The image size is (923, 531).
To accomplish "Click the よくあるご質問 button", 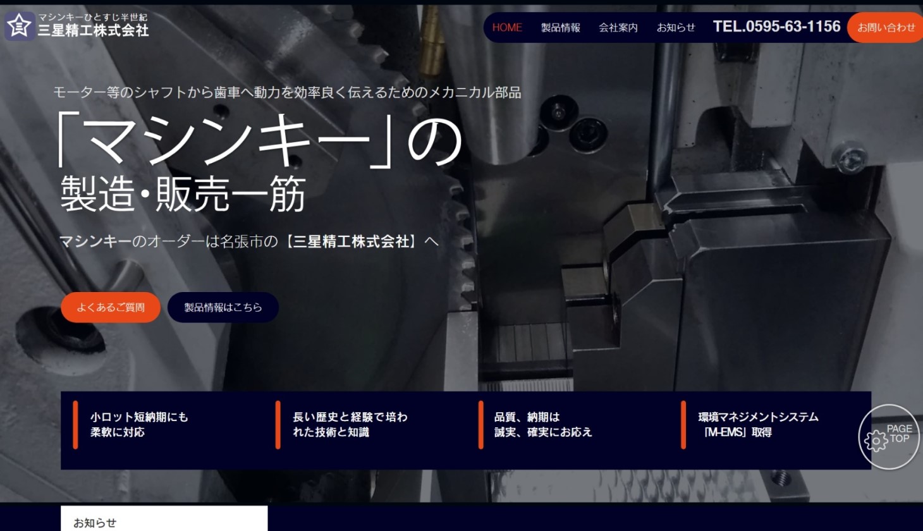I will tap(111, 307).
